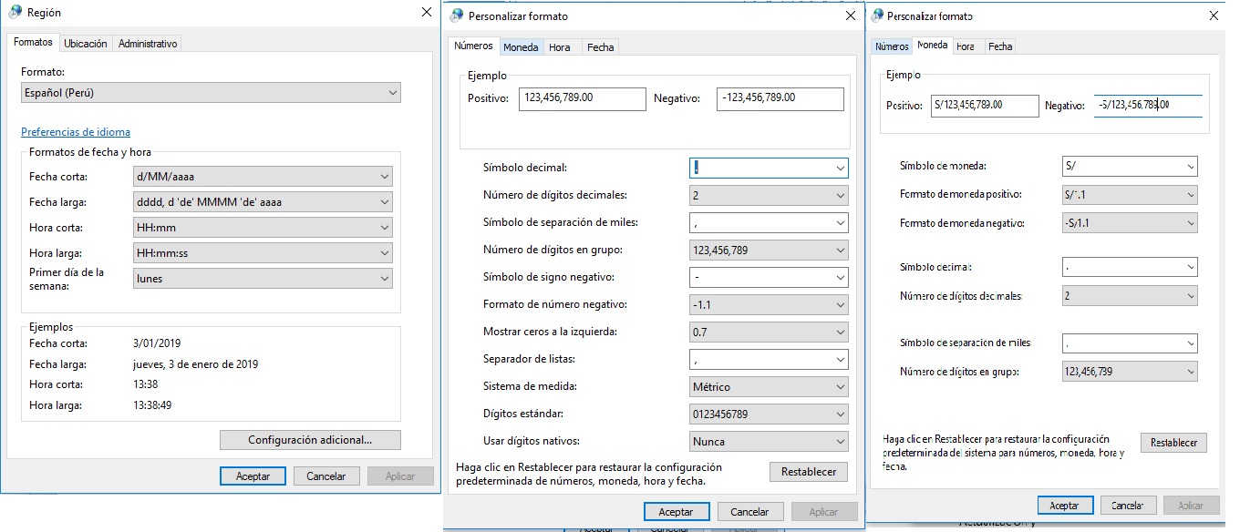Screen dimensions: 1240x532
Task: Click Aceptar in middle Personalizar formato window
Action: [677, 512]
